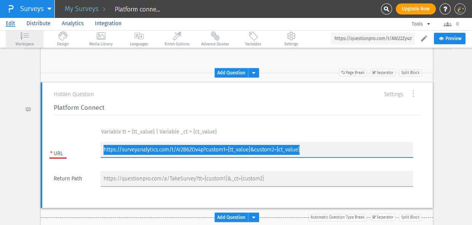This screenshot has width=472, height=225.
Task: Open the help question mark icon
Action: click(x=445, y=9)
